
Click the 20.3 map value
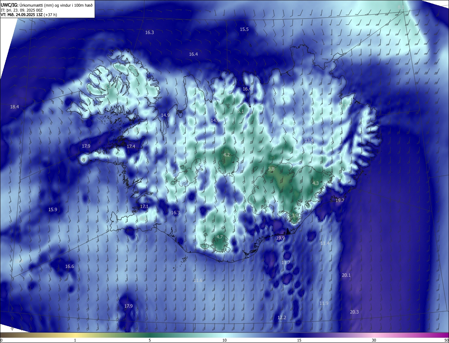[x=354, y=312]
